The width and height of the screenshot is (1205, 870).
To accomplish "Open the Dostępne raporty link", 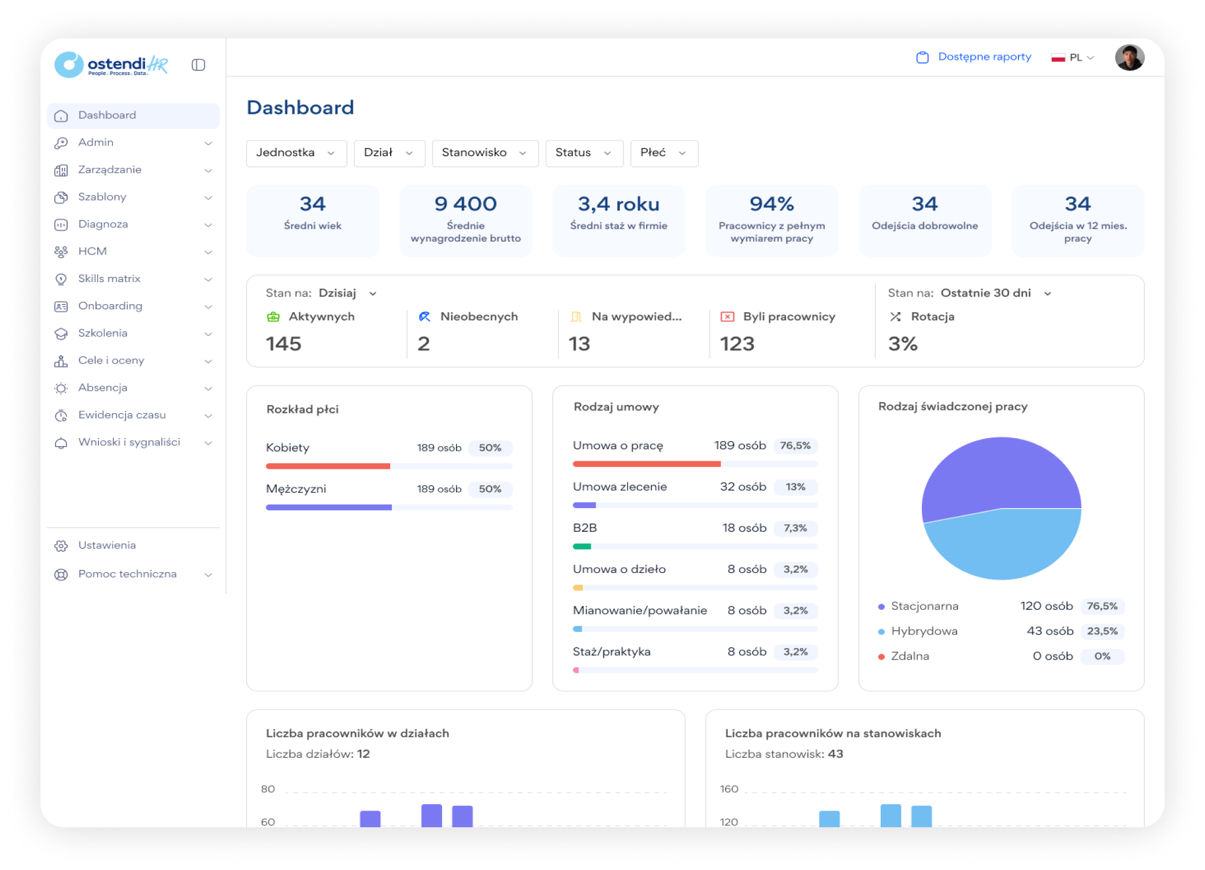I will tap(984, 57).
